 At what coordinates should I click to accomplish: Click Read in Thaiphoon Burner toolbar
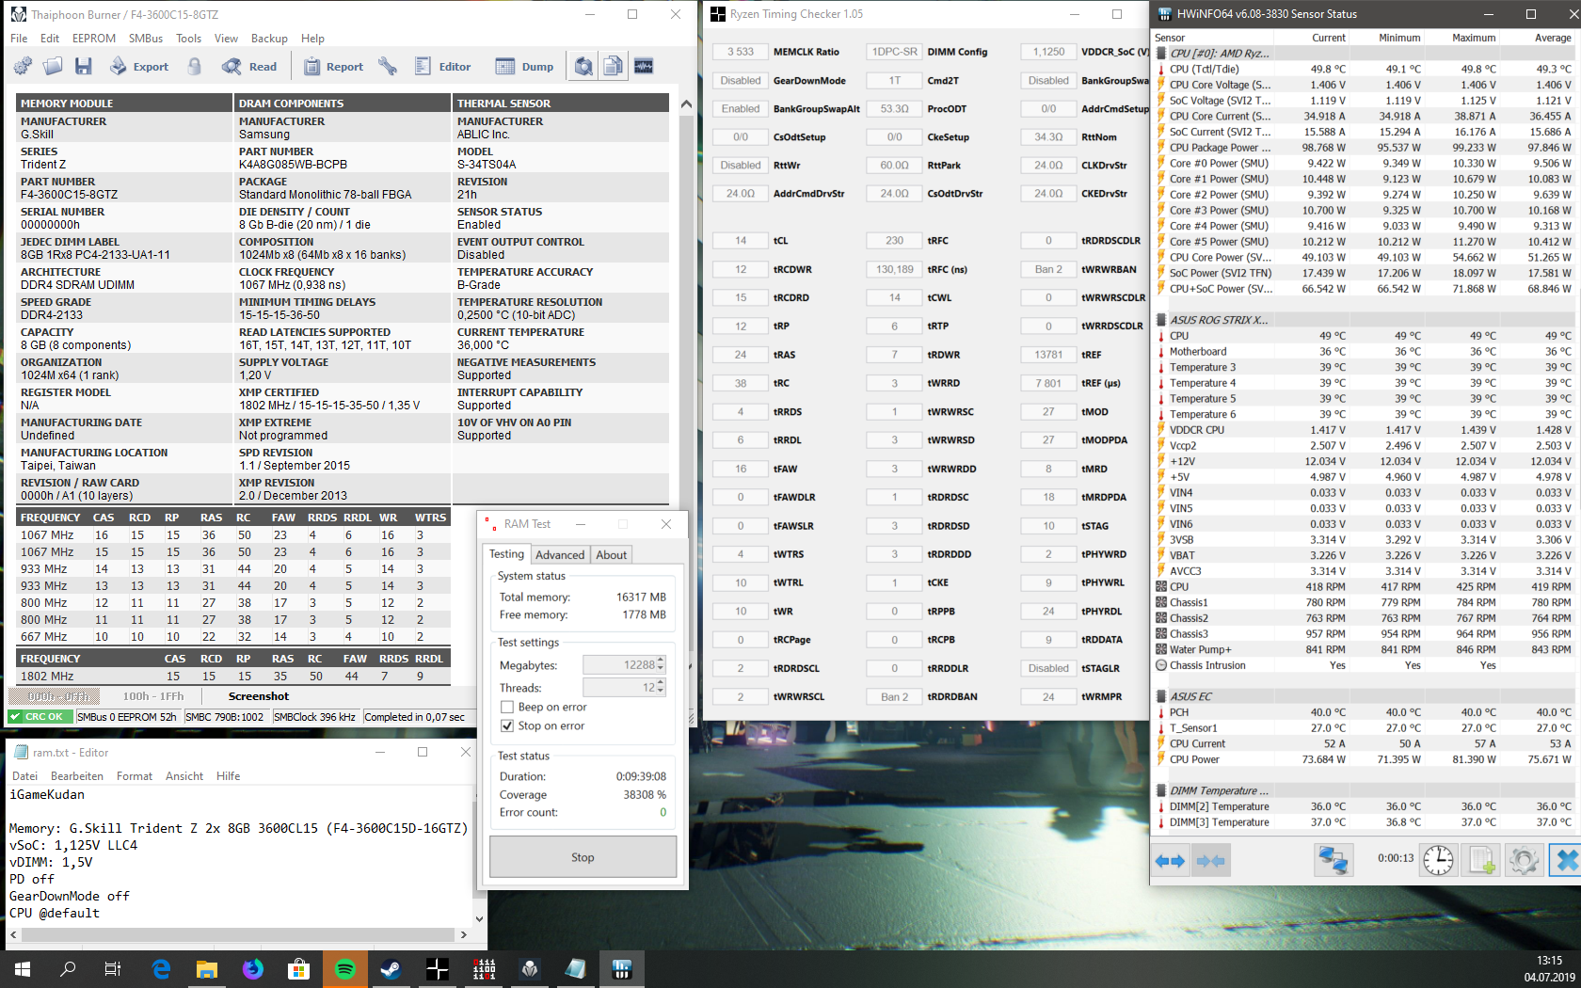[x=249, y=66]
